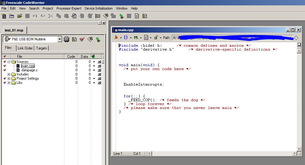Click the striped target settings icon in main toolbar
This screenshot has width=305, height=165.
(145, 16)
